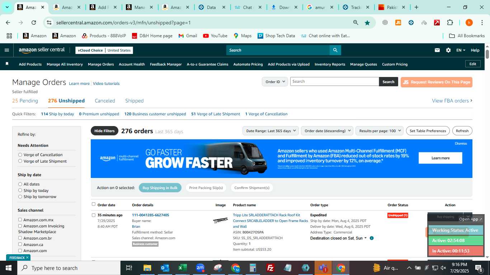Click the page vertical scrollbar thumb
The height and width of the screenshot is (275, 490).
click(487, 54)
